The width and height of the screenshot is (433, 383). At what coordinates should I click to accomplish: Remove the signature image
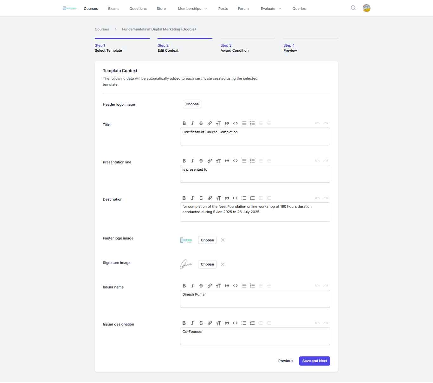coord(223,265)
